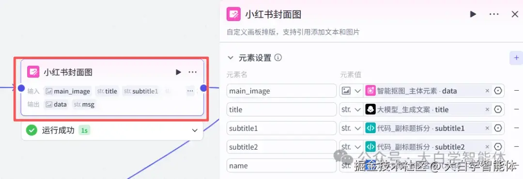
Task: Run the 小红书封面图 node from panel header
Action: click(473, 14)
